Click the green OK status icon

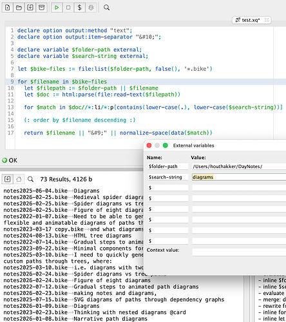[5, 160]
